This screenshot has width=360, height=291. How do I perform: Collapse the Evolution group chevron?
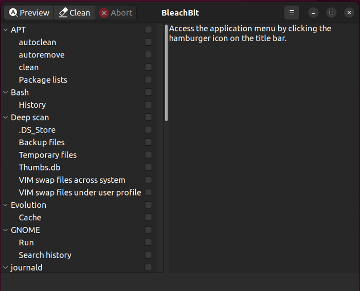pyautogui.click(x=6, y=205)
